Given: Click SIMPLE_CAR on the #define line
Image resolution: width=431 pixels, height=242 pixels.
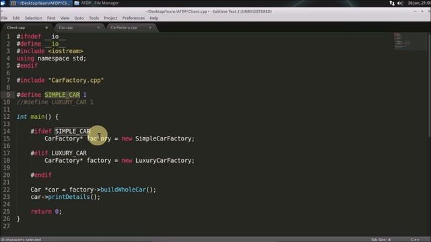Looking at the screenshot, I should [x=62, y=95].
